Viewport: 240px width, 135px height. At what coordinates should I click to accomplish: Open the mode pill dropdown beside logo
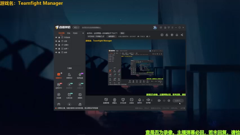coord(76,27)
